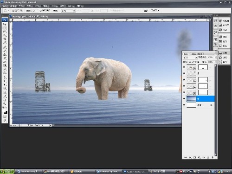
Task: Select the Eraser tool
Action: pos(5,62)
